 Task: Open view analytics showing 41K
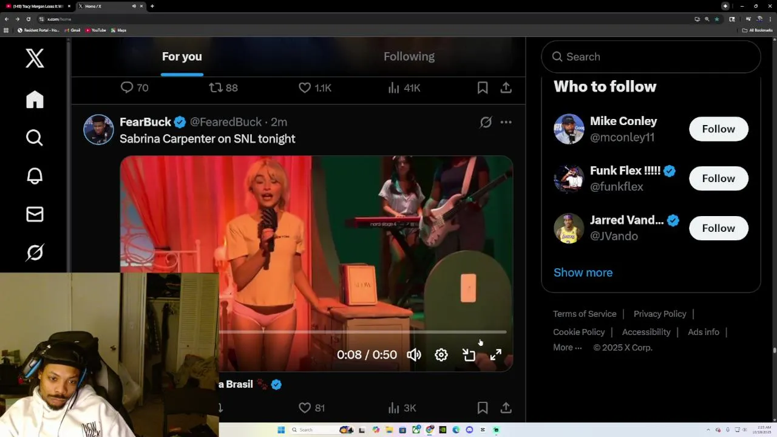point(404,87)
